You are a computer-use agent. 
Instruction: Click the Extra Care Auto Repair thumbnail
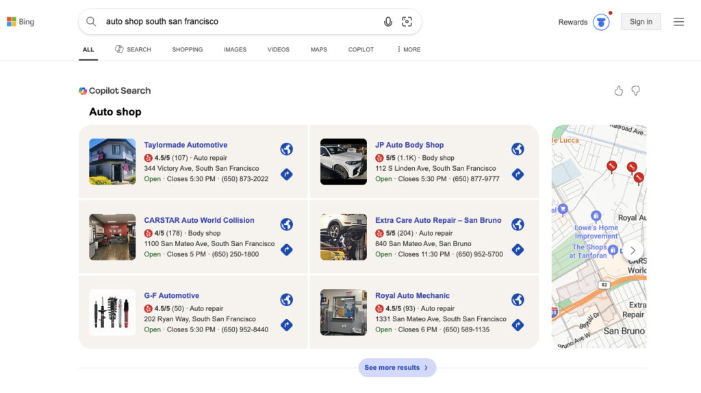click(x=344, y=237)
